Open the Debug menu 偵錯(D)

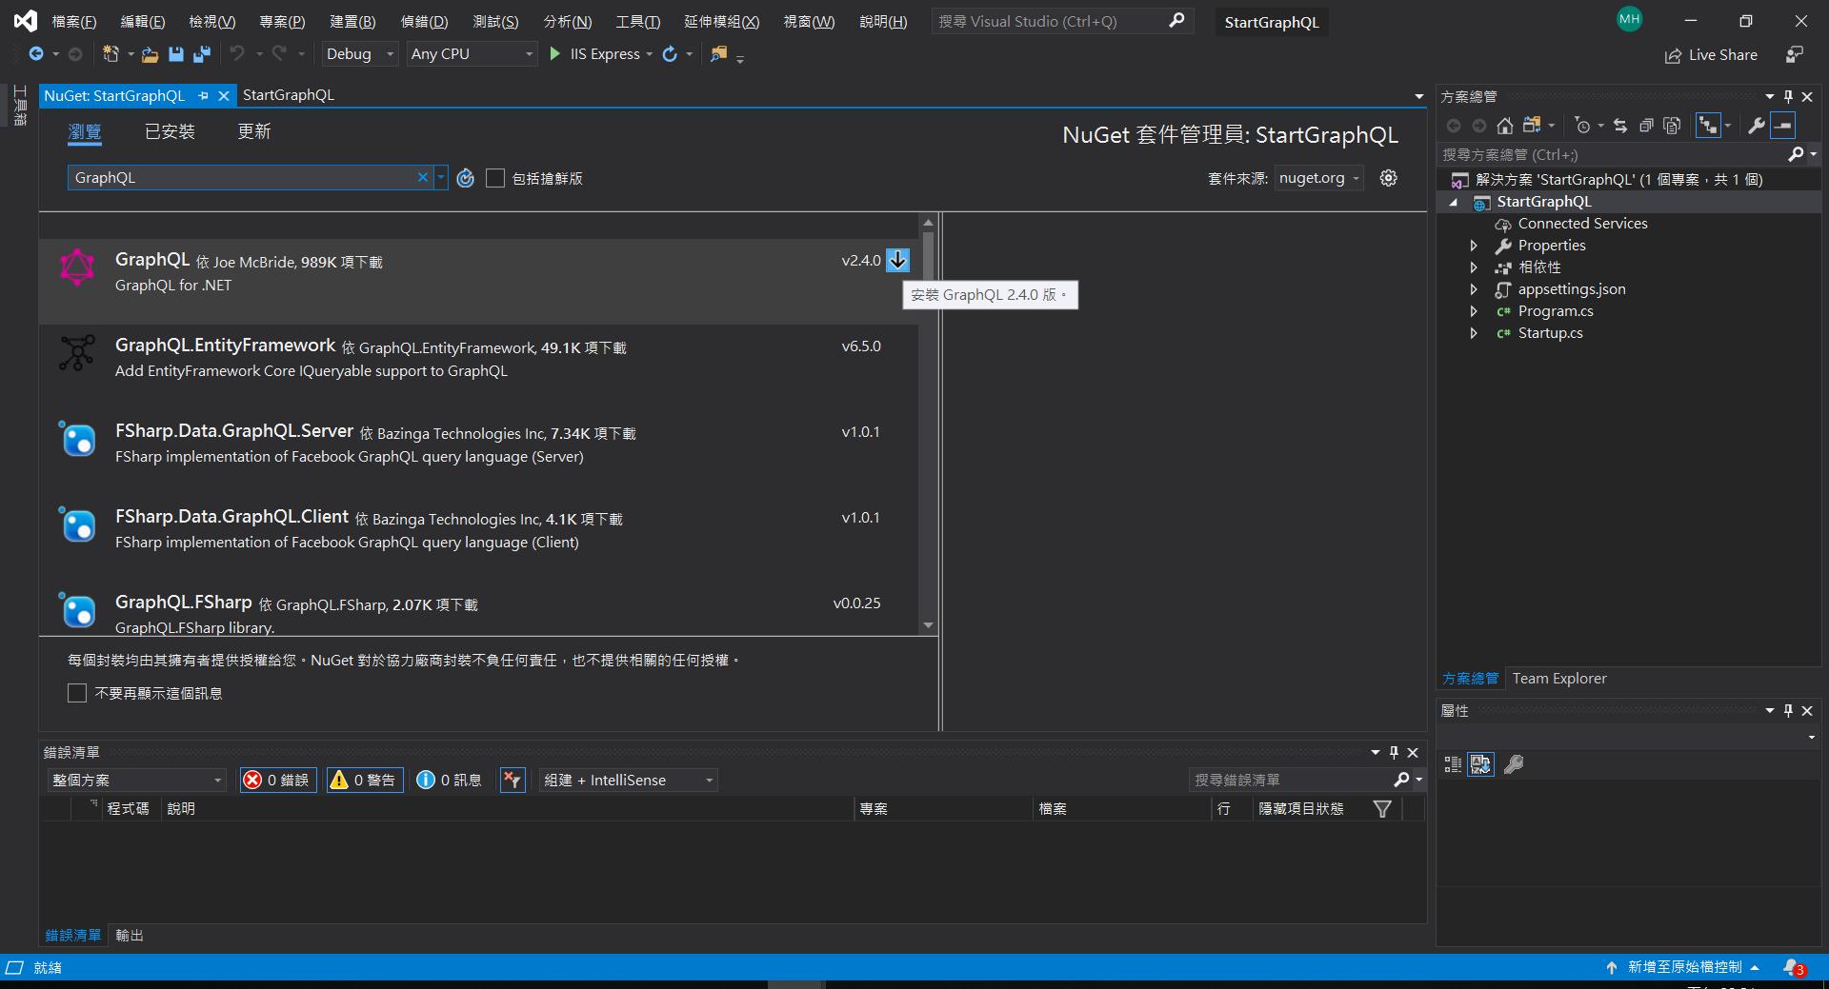(424, 21)
